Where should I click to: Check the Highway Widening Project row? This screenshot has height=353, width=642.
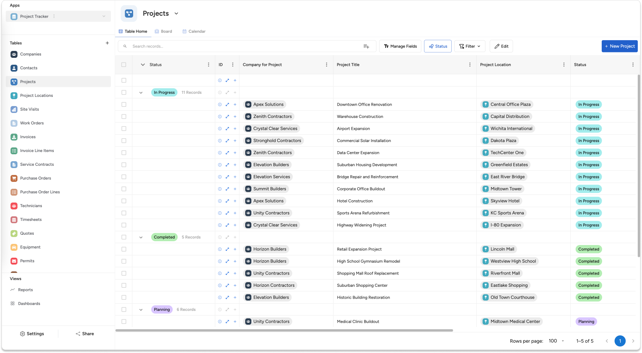point(124,225)
